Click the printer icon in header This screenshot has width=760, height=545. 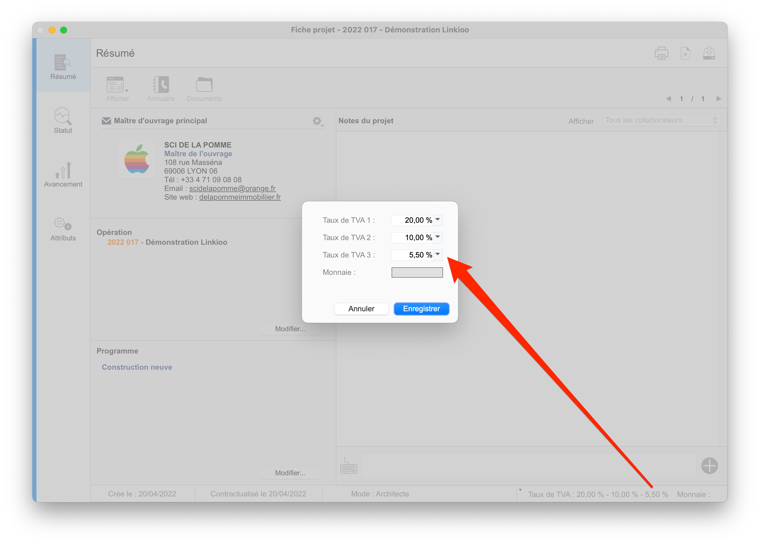(661, 53)
